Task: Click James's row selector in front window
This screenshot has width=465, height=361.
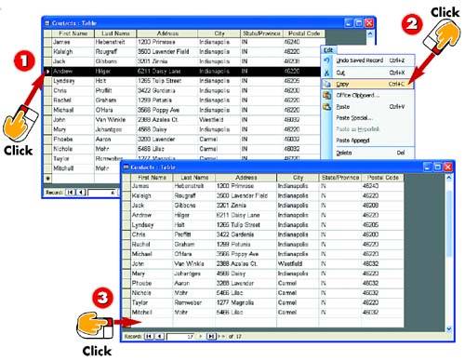Action: click(x=126, y=186)
